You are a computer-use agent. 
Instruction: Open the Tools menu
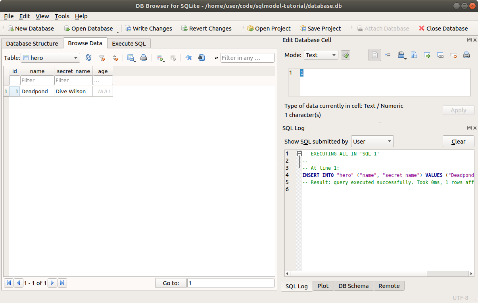pyautogui.click(x=61, y=16)
